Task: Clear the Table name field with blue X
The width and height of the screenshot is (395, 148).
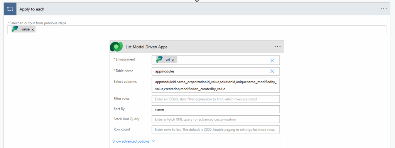Action: click(272, 71)
